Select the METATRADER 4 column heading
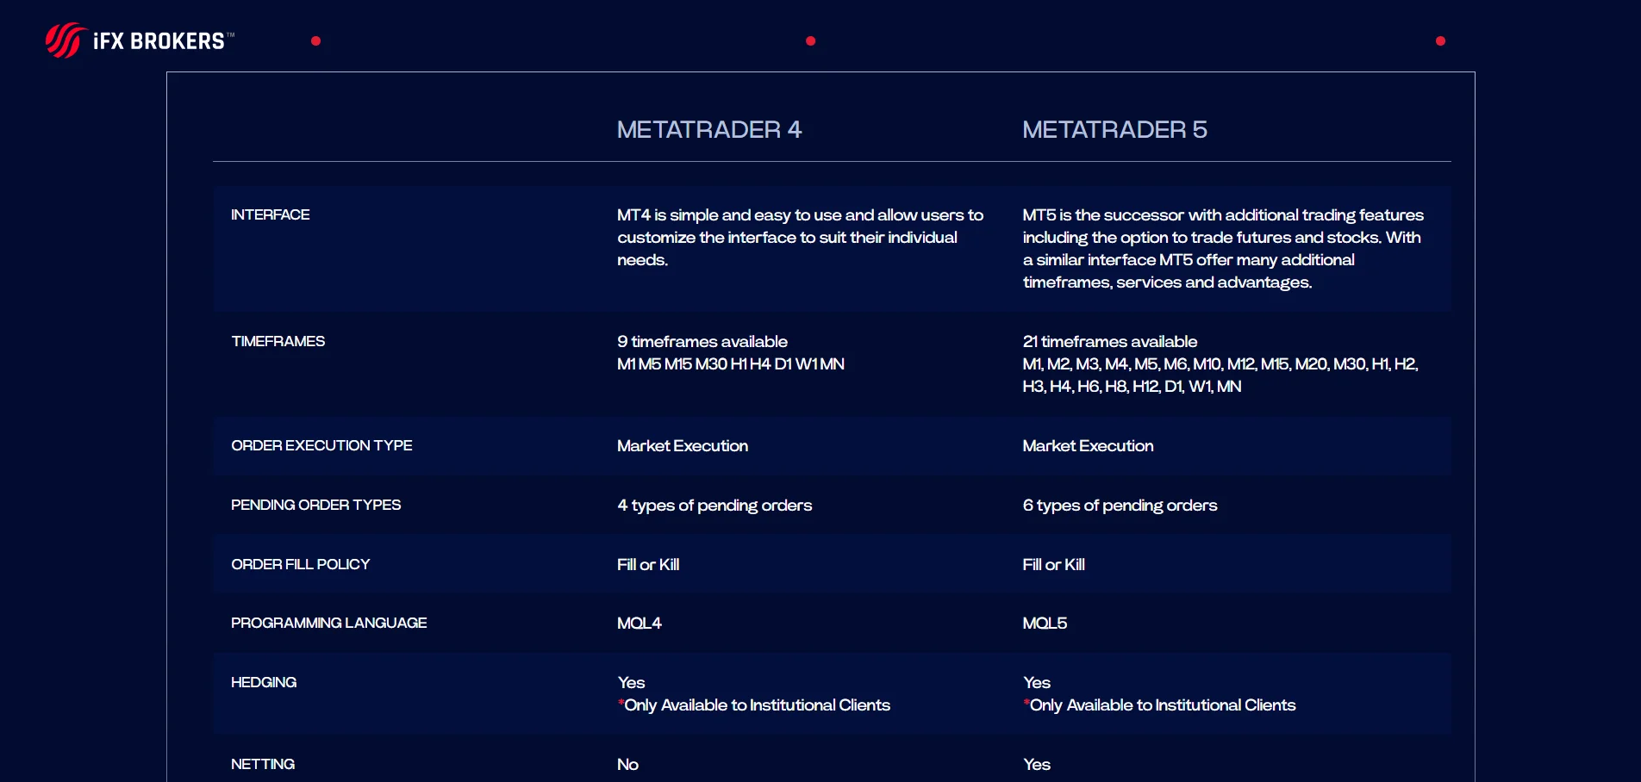This screenshot has height=782, width=1641. (x=709, y=129)
